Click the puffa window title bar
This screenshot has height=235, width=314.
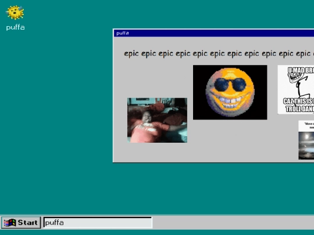click(214, 33)
